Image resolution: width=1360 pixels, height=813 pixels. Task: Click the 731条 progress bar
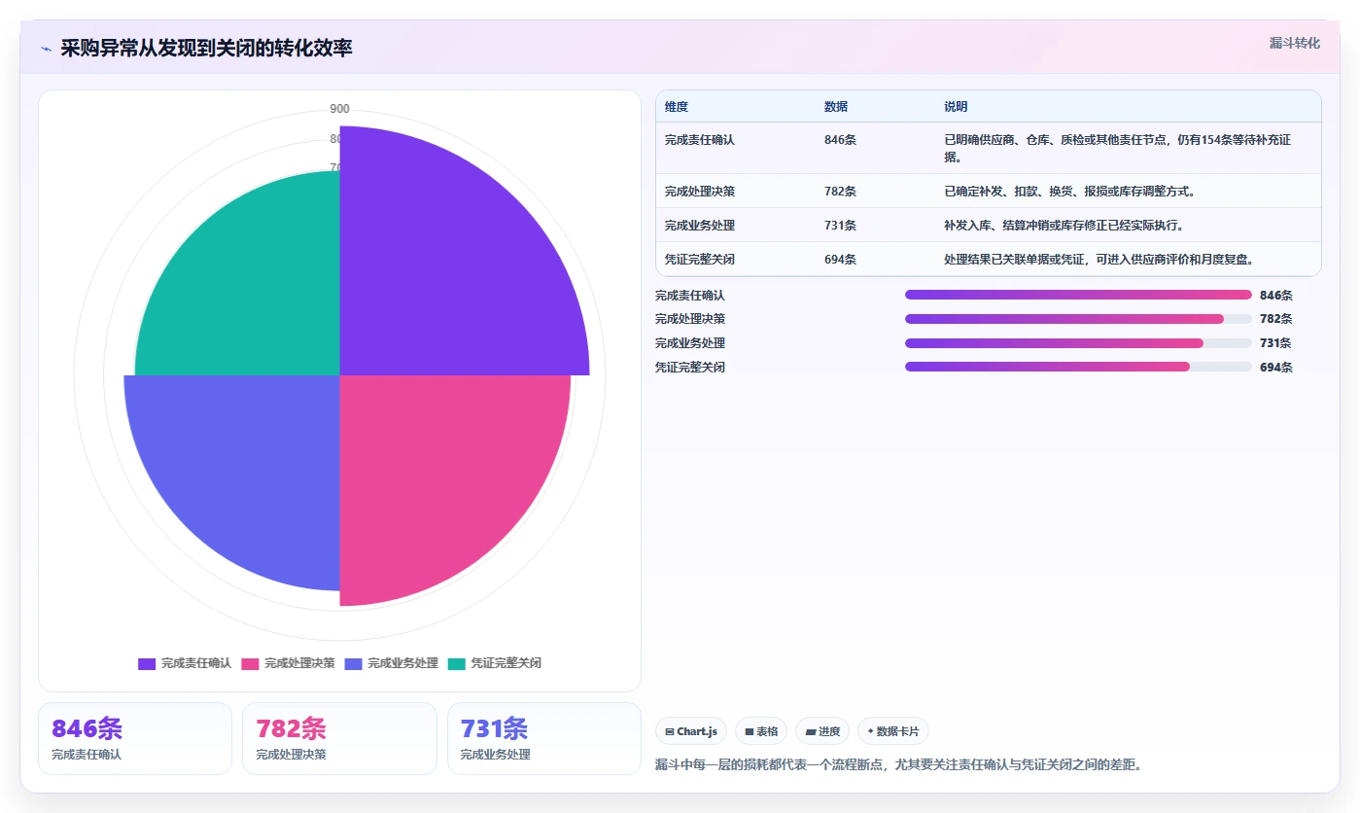(x=1078, y=343)
